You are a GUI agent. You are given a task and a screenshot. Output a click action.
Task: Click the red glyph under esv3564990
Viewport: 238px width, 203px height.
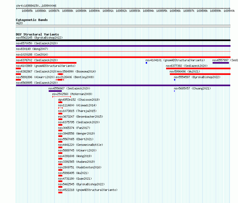tap(60, 74)
